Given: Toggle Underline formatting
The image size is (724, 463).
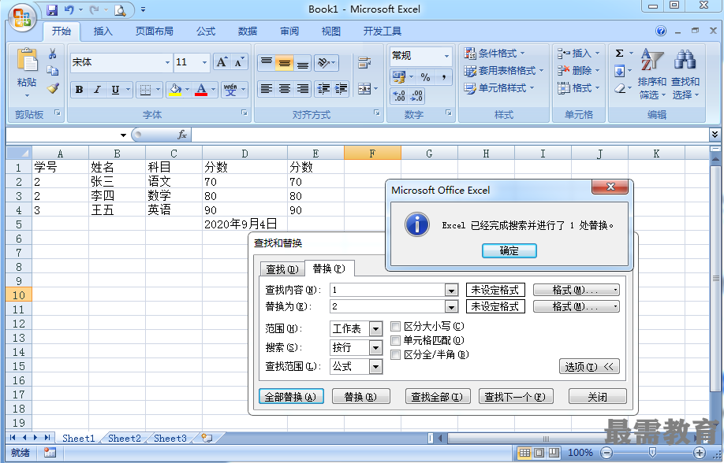Looking at the screenshot, I should coord(115,90).
